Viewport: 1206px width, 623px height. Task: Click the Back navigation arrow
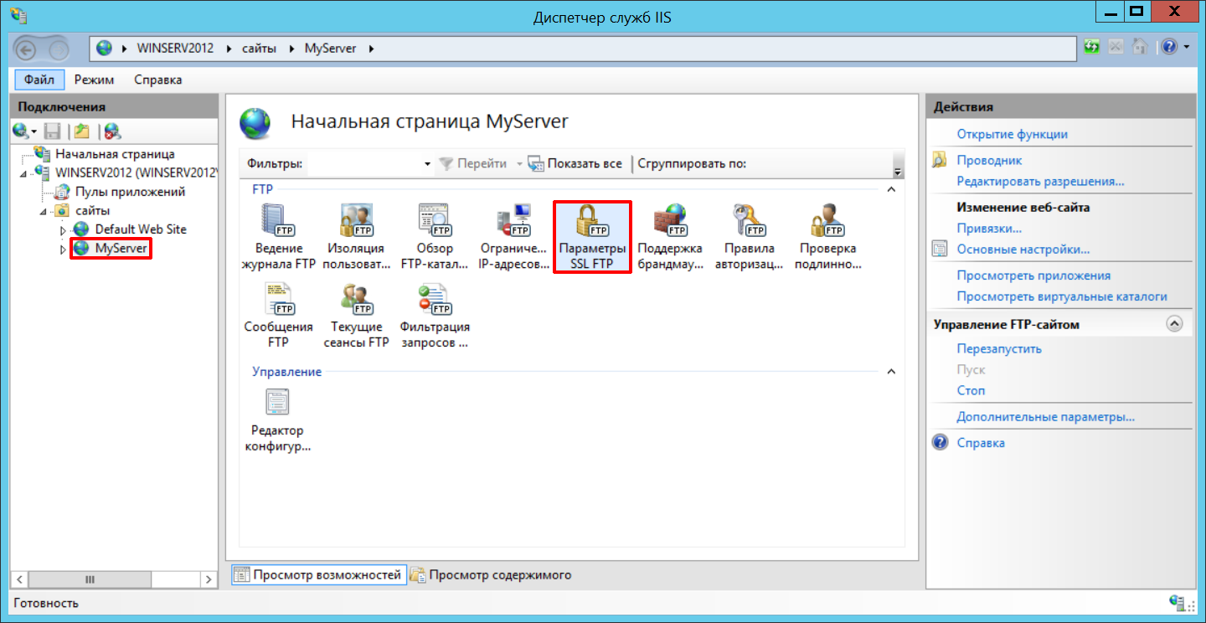[27, 51]
